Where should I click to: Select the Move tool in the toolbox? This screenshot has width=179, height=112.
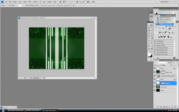[x=152, y=25]
